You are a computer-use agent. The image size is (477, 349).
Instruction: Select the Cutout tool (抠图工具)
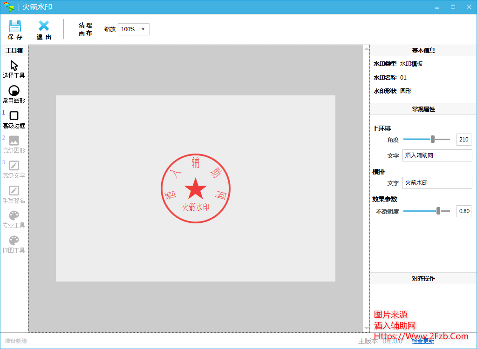14,241
